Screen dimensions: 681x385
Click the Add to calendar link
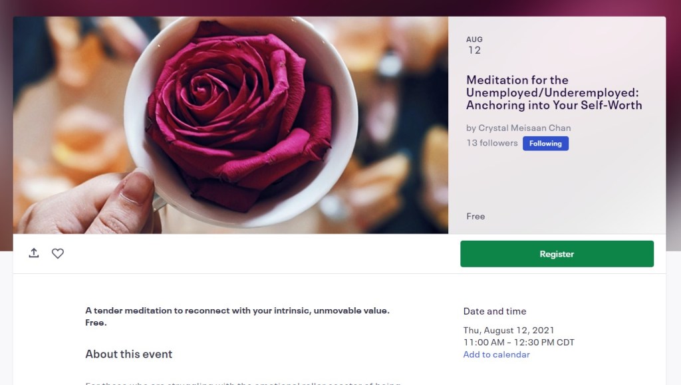click(496, 354)
